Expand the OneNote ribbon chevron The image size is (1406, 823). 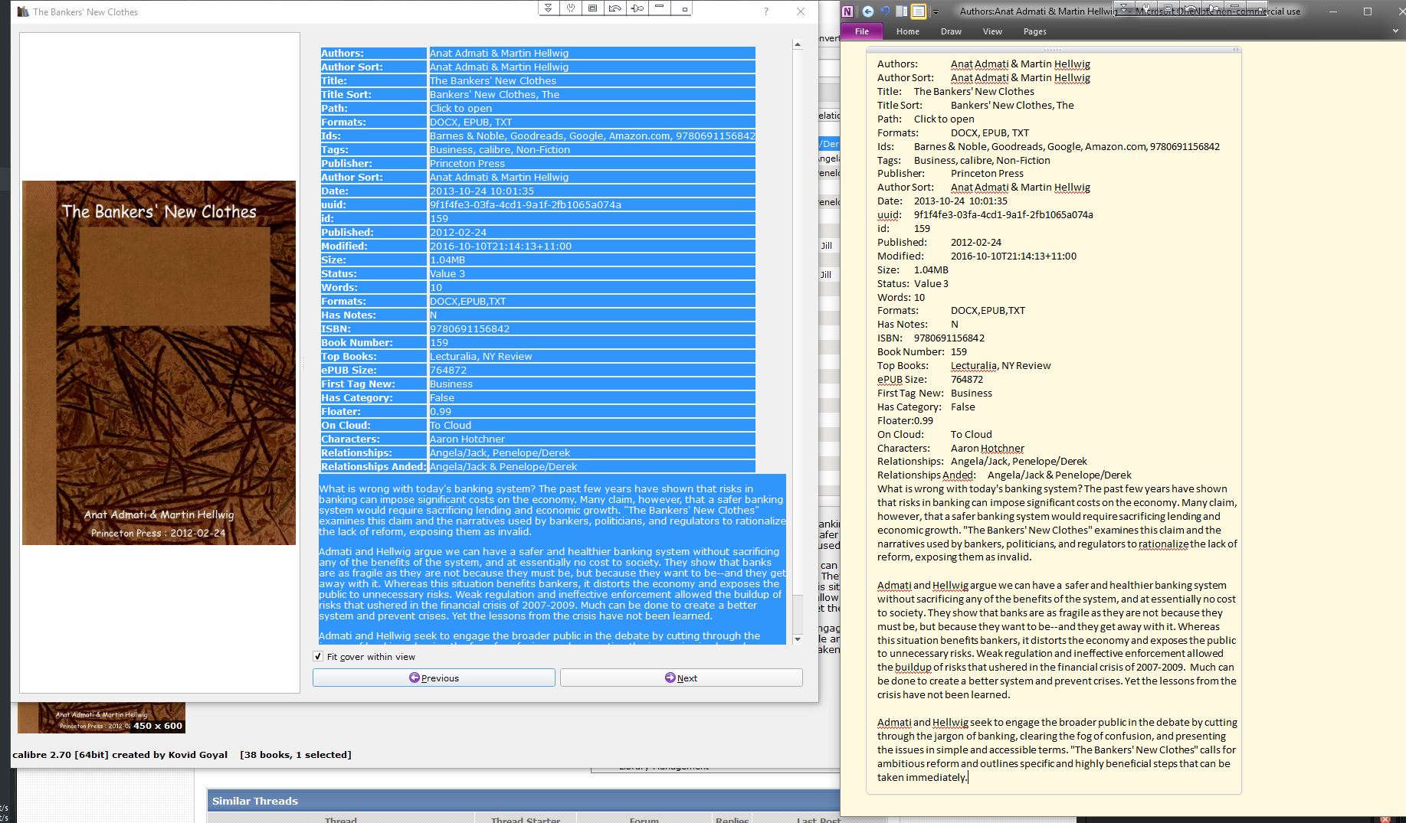[1395, 31]
